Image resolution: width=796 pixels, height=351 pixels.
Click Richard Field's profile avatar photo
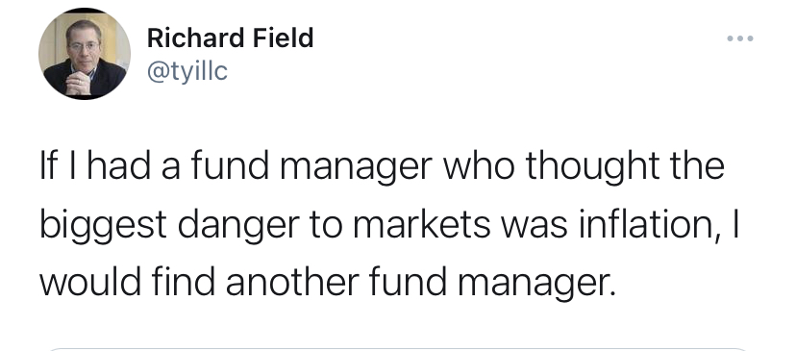pos(85,53)
